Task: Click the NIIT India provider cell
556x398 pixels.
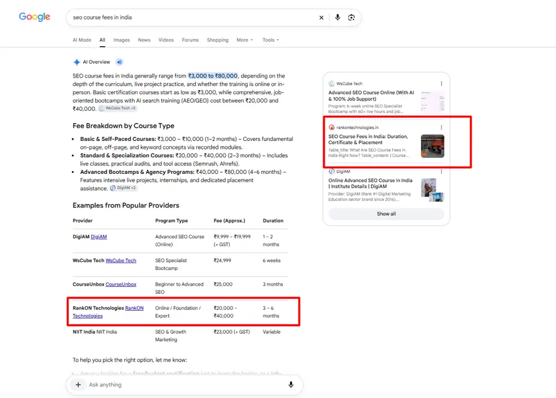Action: point(95,332)
